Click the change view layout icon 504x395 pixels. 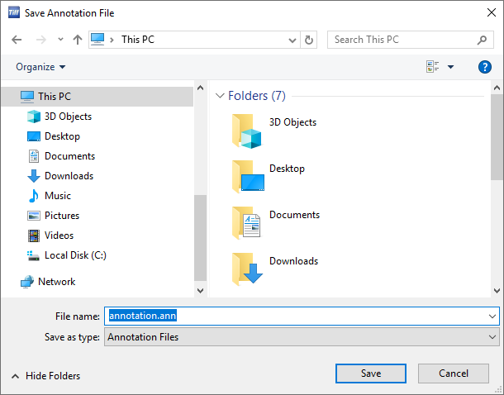pyautogui.click(x=432, y=67)
